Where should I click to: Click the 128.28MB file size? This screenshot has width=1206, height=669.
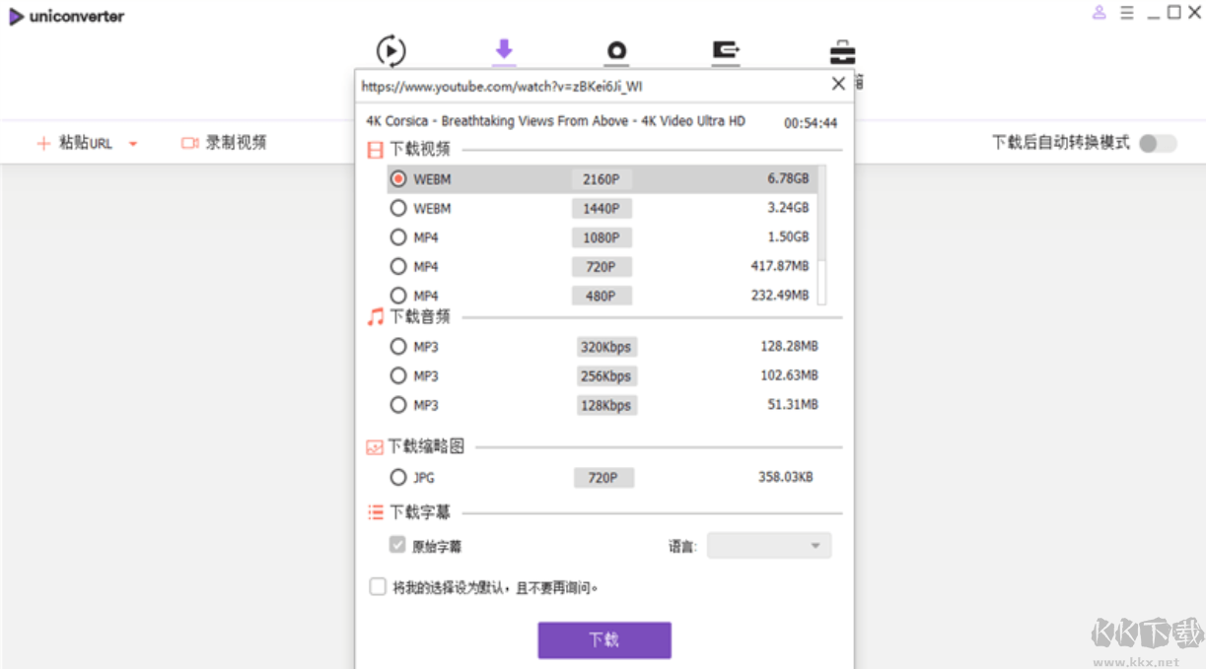tap(789, 346)
